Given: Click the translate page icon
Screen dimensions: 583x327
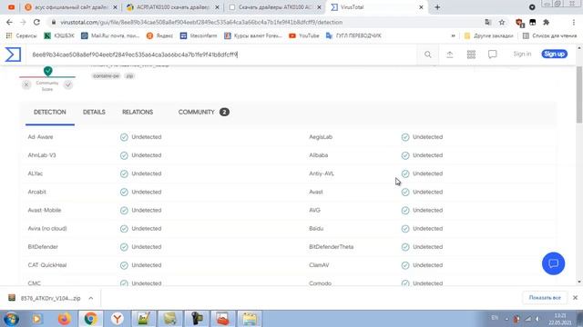Looking at the screenshot, I should pos(488,22).
